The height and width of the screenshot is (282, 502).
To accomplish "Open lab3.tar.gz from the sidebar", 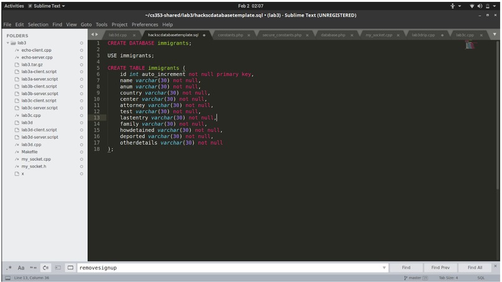I will click(32, 65).
